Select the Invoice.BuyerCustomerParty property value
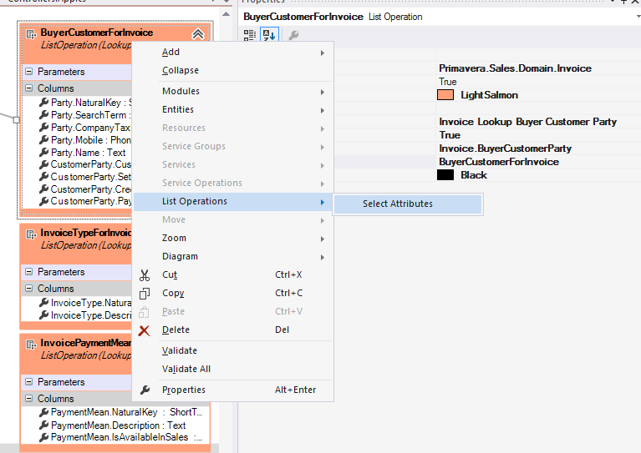 pyautogui.click(x=506, y=148)
